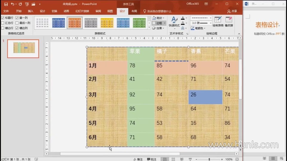Image resolution: width=287 pixels, height=161 pixels.
Task: Switch to the Insert (插入) tab
Action: coord(30,11)
